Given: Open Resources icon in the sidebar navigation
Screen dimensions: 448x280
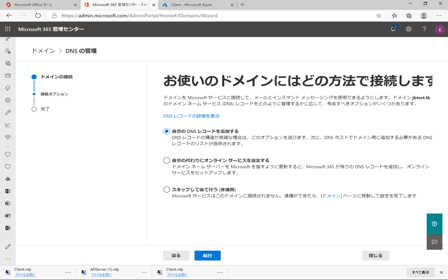Looking at the screenshot, I should [8, 63].
